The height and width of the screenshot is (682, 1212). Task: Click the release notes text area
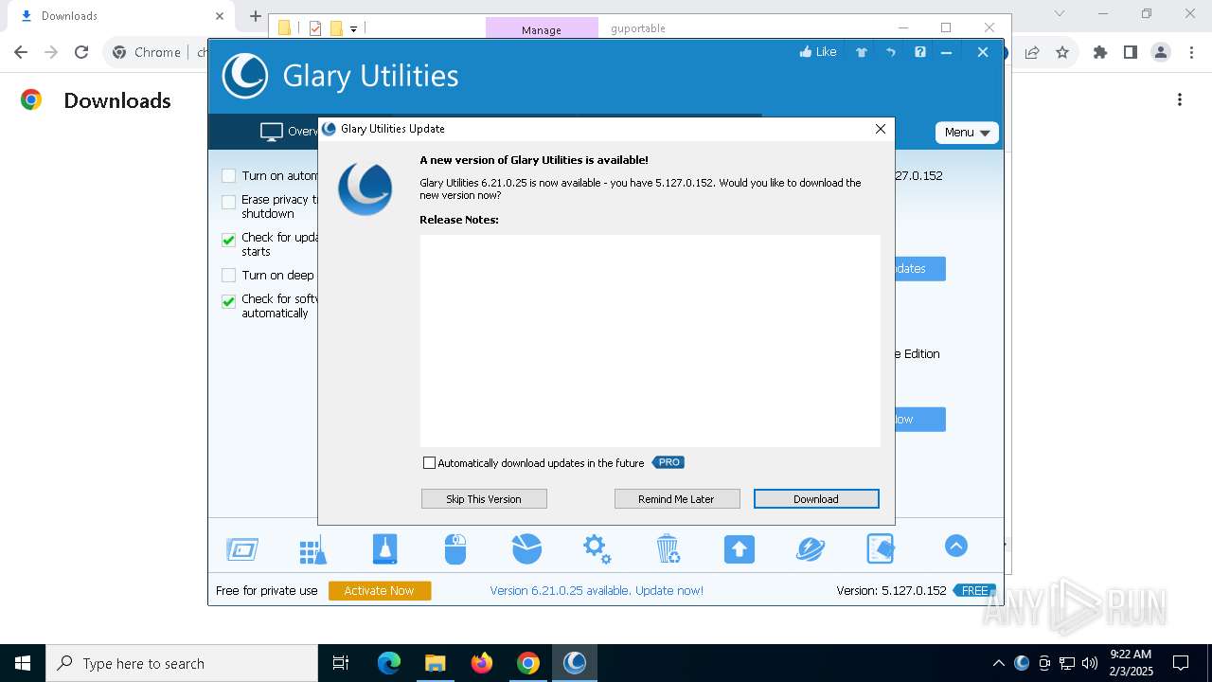pyautogui.click(x=650, y=341)
